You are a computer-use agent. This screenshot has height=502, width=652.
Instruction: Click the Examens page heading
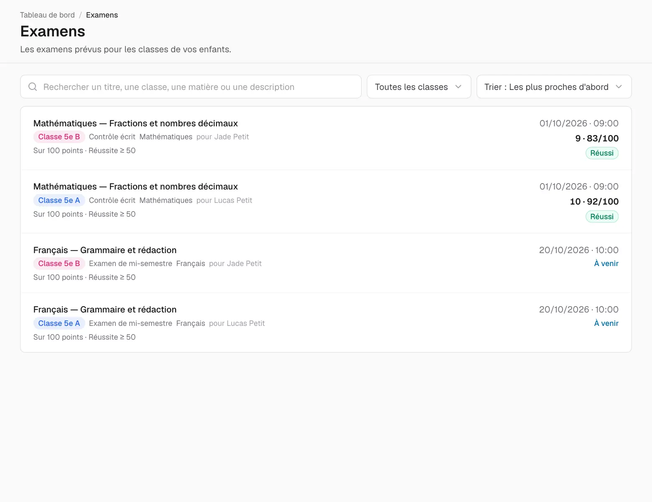point(53,31)
